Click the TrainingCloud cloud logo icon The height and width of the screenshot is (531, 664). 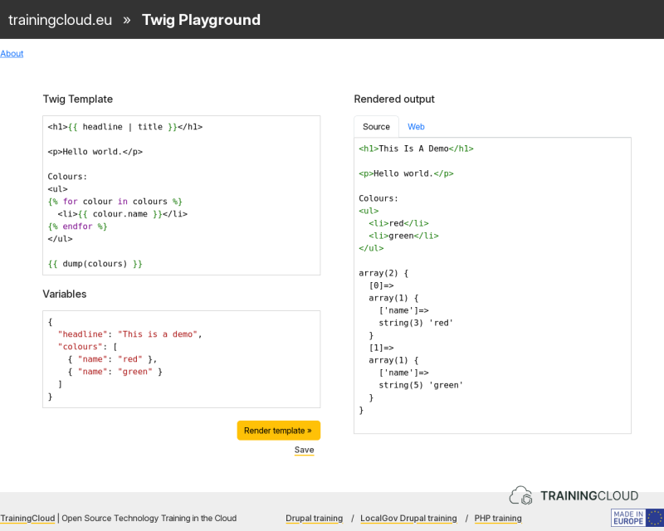(x=520, y=495)
